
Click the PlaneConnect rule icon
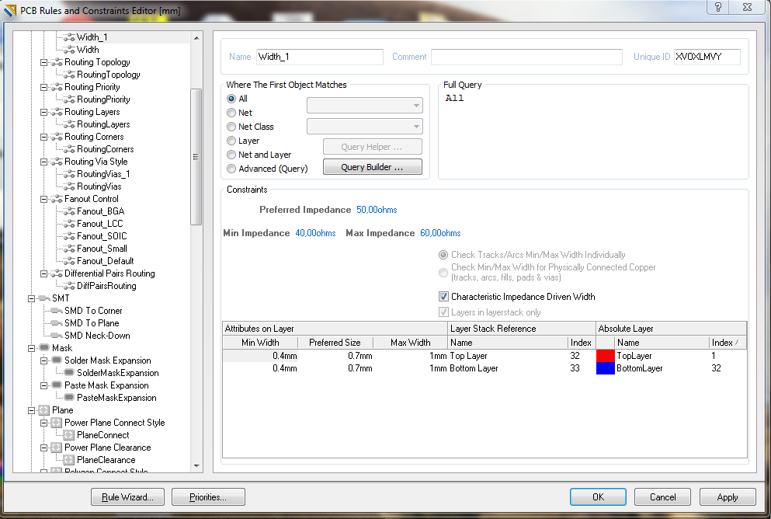69,435
